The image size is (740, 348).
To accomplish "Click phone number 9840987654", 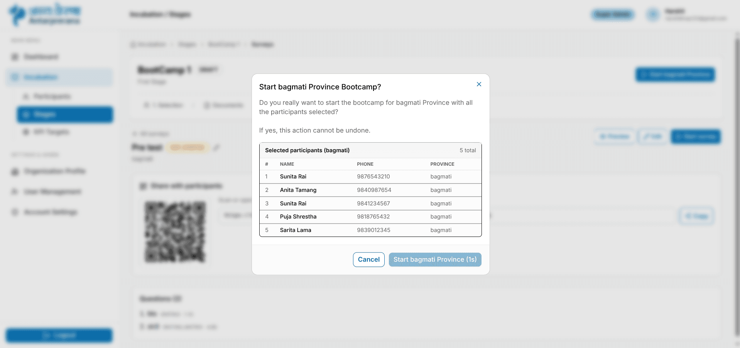I will click(374, 190).
